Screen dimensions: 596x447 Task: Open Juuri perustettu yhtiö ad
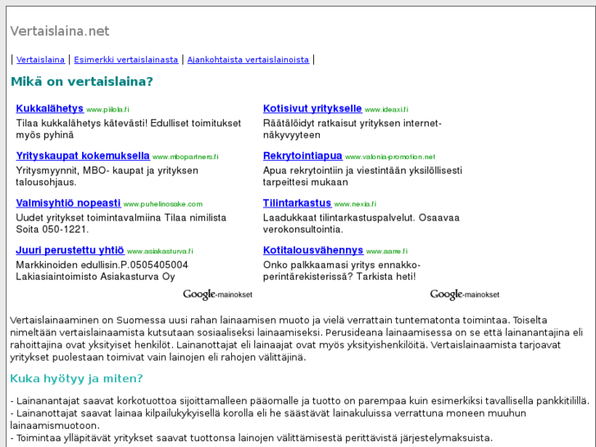70,250
